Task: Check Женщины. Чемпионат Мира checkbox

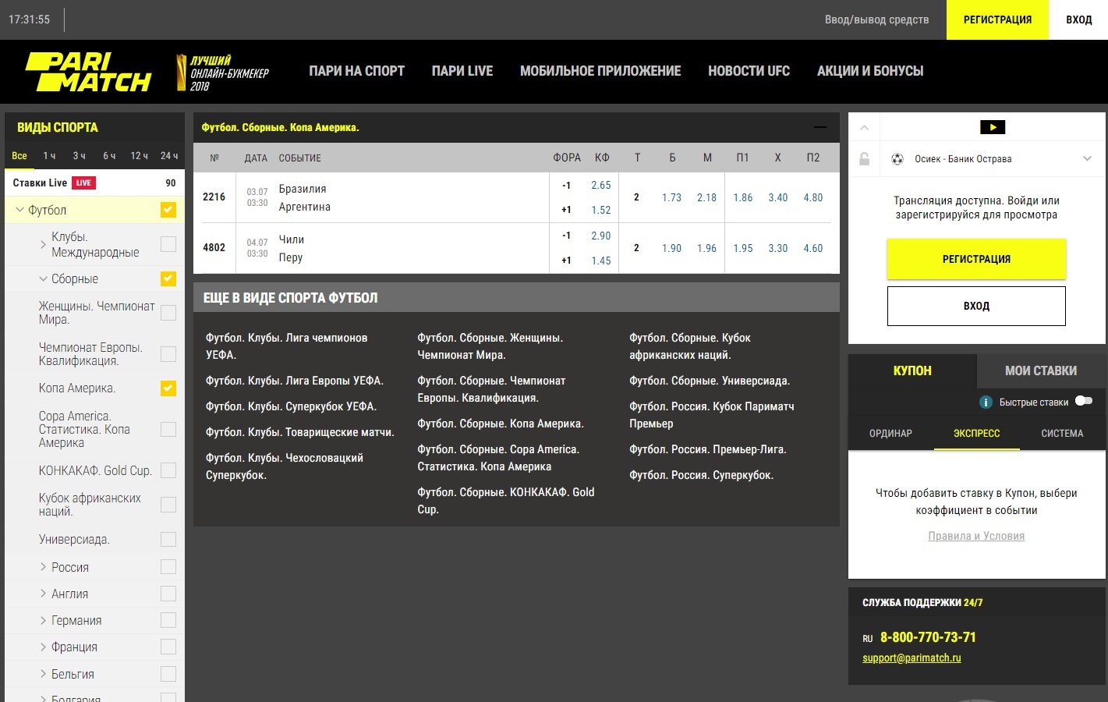Action: point(168,313)
